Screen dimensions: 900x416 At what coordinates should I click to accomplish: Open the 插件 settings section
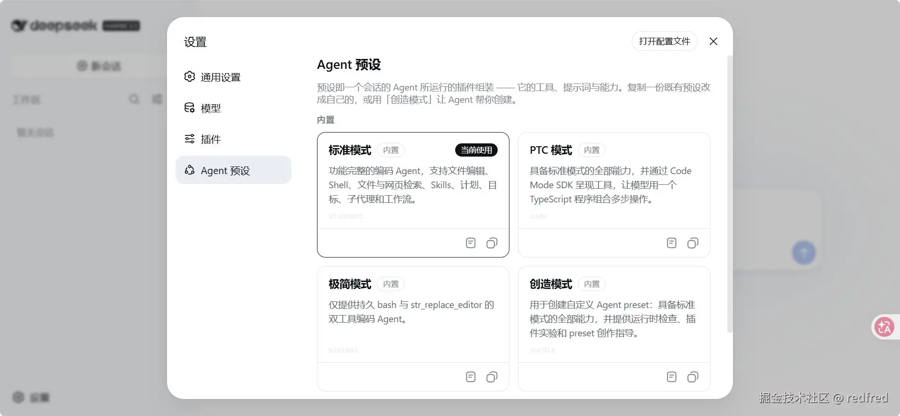(233, 139)
